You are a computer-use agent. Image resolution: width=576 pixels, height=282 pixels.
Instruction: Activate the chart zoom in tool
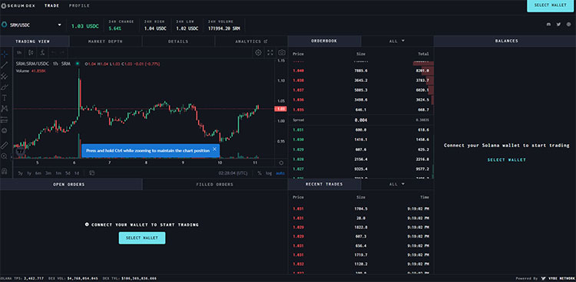[x=5, y=156]
